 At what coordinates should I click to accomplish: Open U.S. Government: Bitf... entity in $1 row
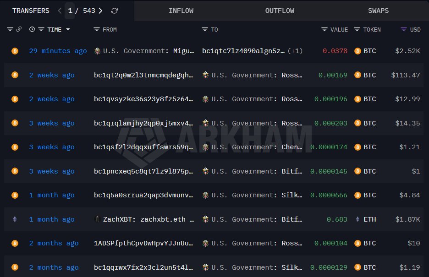coord(252,171)
